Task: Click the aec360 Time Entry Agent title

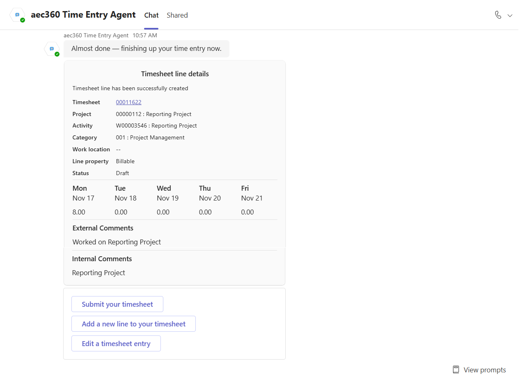Action: (83, 15)
